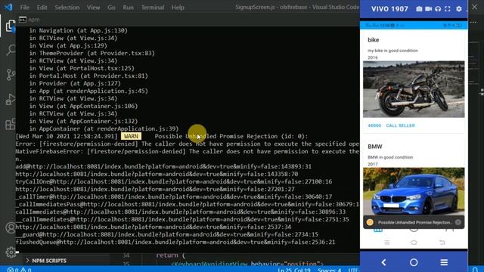The height and width of the screenshot is (272, 484).
Task: Click the tryCallOne stack trace line
Action: (x=174, y=181)
